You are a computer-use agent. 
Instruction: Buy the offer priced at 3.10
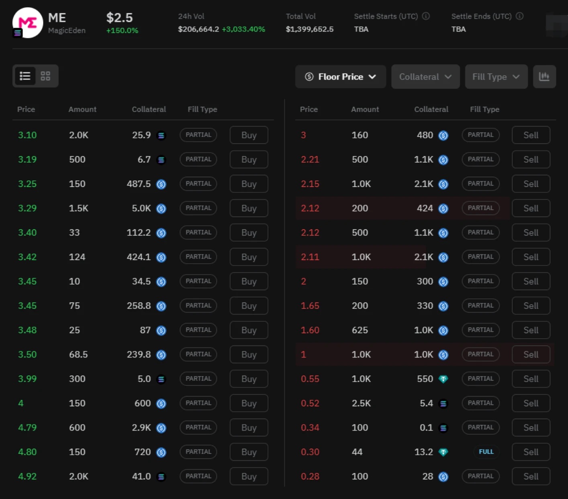pyautogui.click(x=249, y=135)
